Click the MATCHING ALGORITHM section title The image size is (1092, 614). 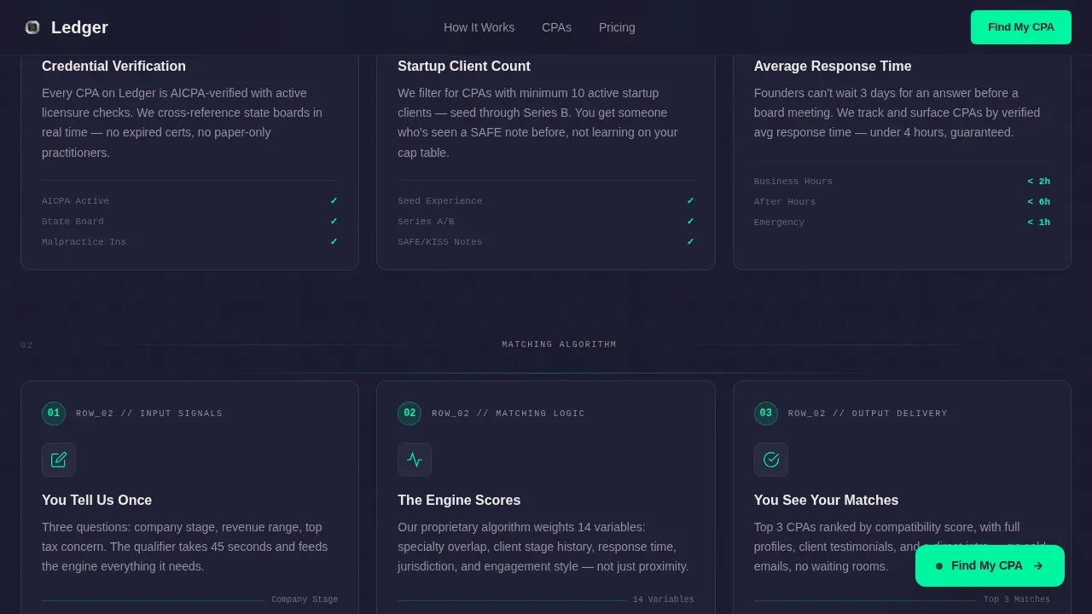point(559,345)
